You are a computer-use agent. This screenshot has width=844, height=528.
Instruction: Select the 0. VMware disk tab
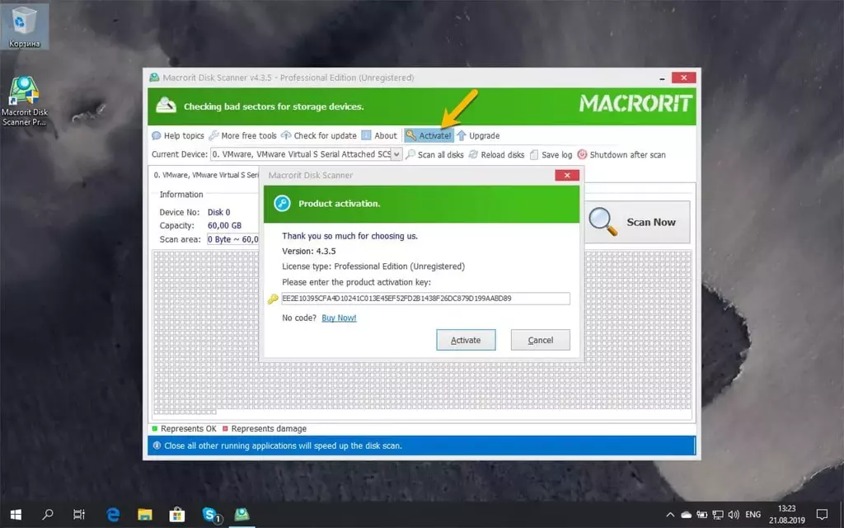[204, 175]
